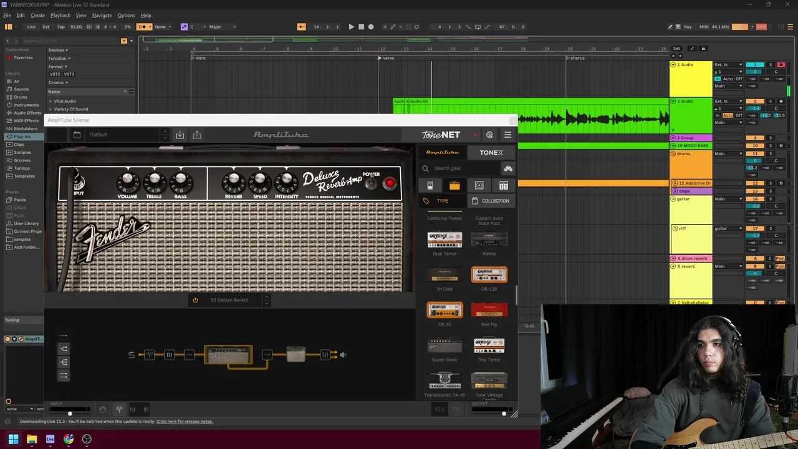Image resolution: width=798 pixels, height=449 pixels.
Task: Expand Variety Of Sound folder
Action: point(50,109)
